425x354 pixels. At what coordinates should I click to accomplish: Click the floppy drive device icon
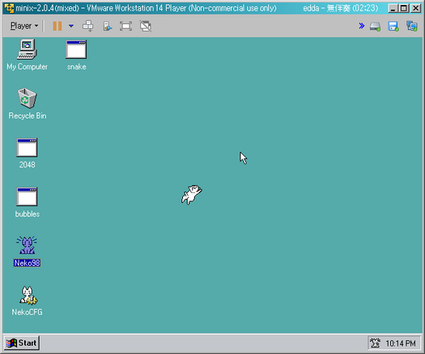tap(393, 27)
